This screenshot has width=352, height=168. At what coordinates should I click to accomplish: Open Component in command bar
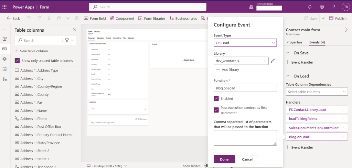coord(122,18)
